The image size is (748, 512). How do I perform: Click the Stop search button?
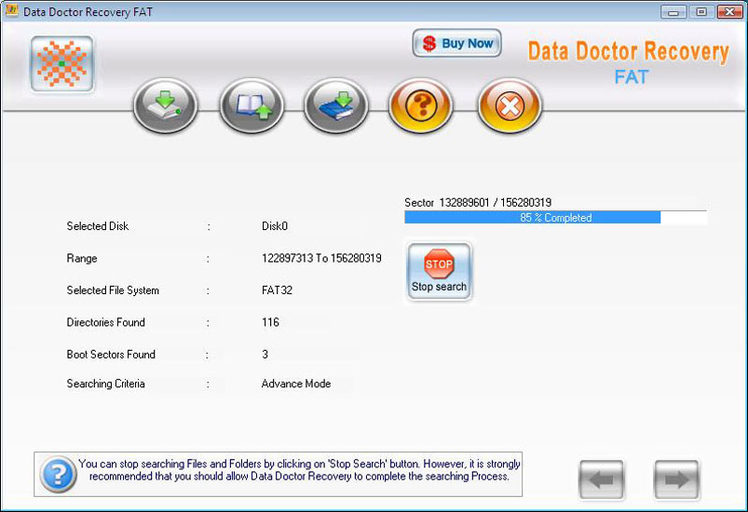point(439,271)
